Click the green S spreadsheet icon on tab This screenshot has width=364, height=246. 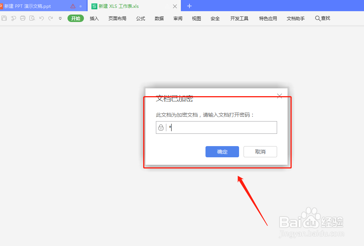(x=94, y=6)
